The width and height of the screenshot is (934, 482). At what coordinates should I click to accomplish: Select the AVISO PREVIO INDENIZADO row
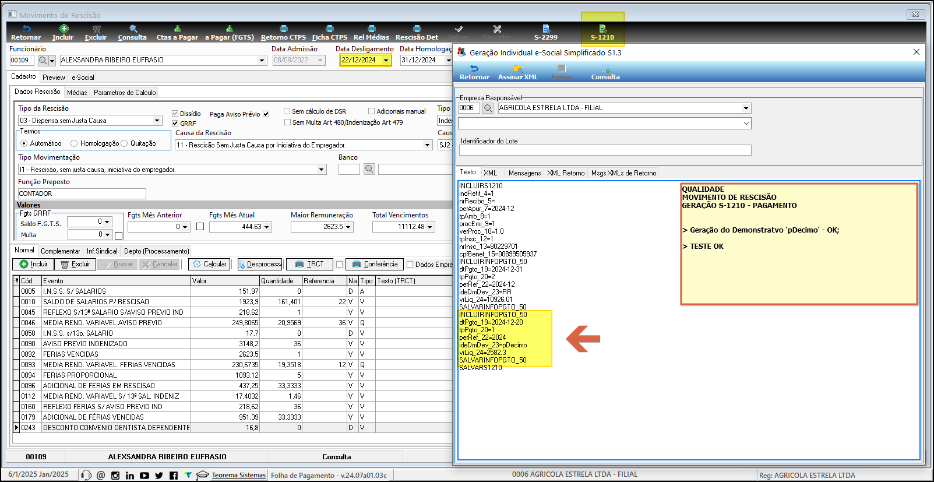click(x=232, y=344)
